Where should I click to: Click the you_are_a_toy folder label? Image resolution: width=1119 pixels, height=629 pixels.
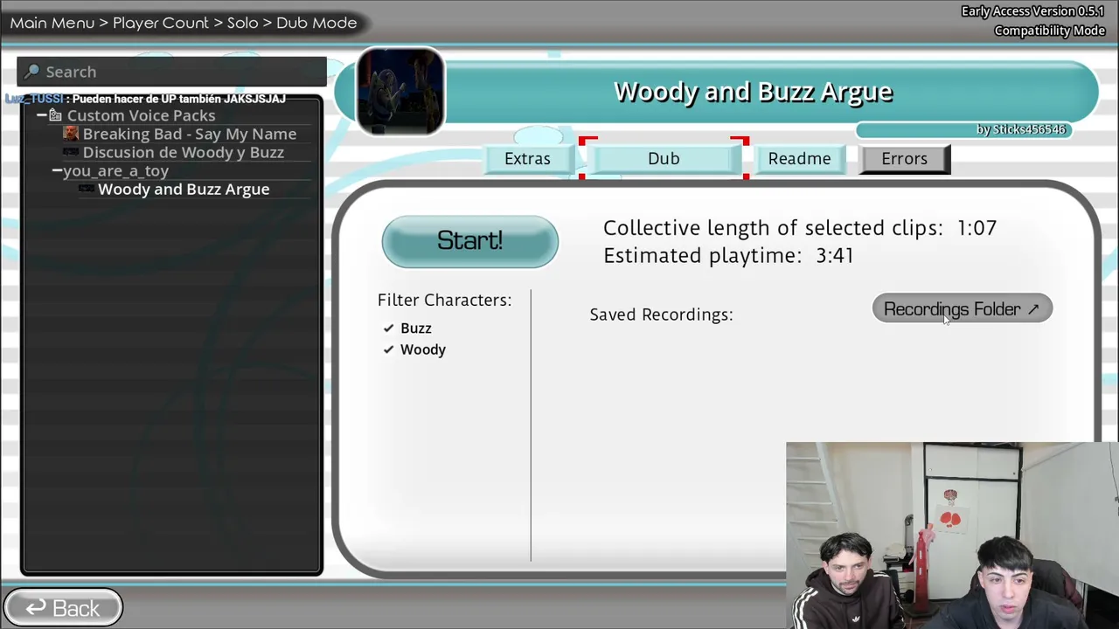click(x=115, y=170)
